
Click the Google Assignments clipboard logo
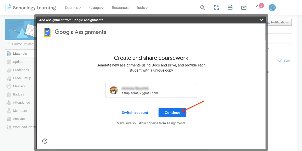click(47, 32)
